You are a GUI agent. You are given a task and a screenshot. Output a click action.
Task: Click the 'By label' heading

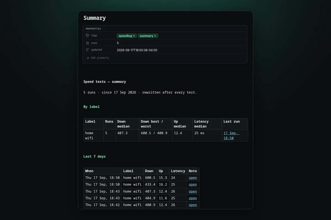point(91,107)
